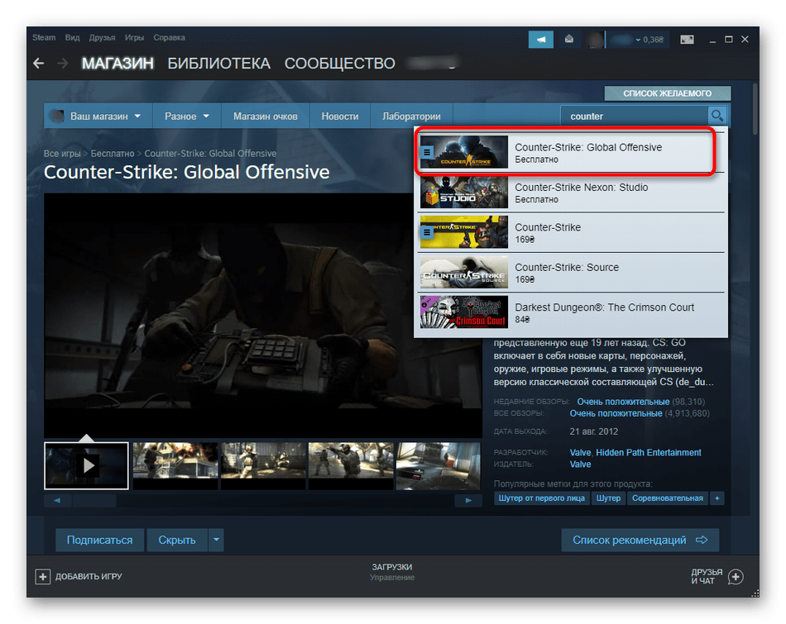The height and width of the screenshot is (624, 786).
Task: Open the arrow dropdown next to 'Скрыть'
Action: pyautogui.click(x=216, y=540)
